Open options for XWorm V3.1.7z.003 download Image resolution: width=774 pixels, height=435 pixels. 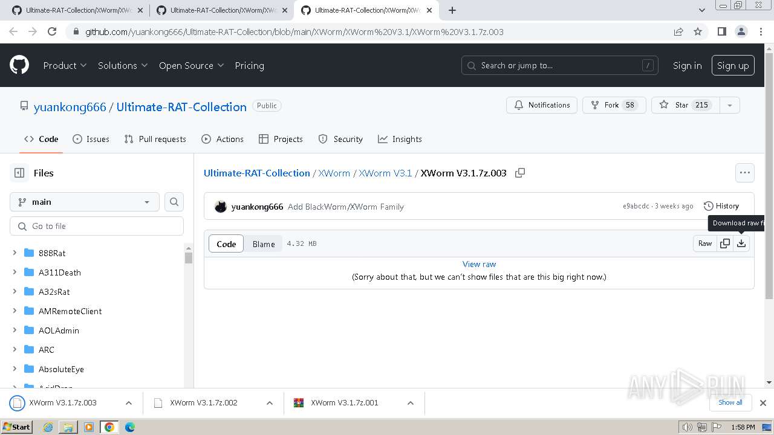coord(129,403)
